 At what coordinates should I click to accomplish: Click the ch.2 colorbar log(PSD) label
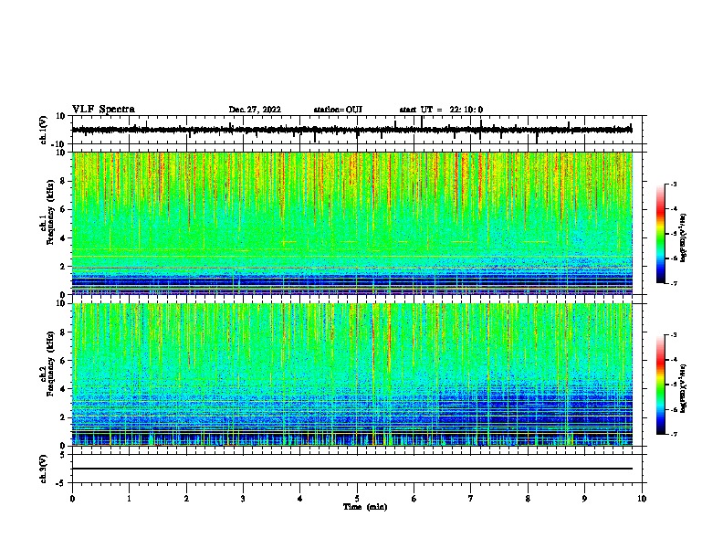684,389
